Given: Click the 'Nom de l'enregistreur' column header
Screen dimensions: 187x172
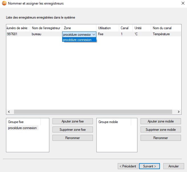Looking at the screenshot, I should pyautogui.click(x=46, y=28).
